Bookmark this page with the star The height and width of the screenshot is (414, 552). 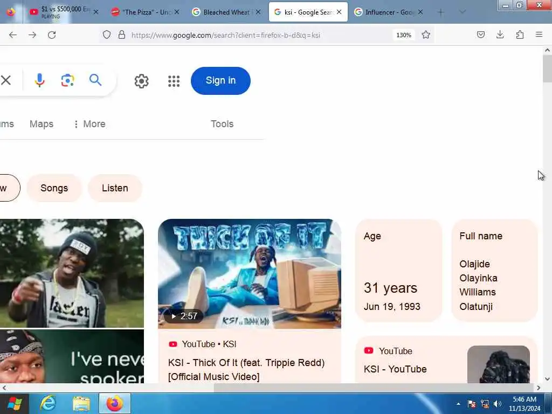(426, 34)
